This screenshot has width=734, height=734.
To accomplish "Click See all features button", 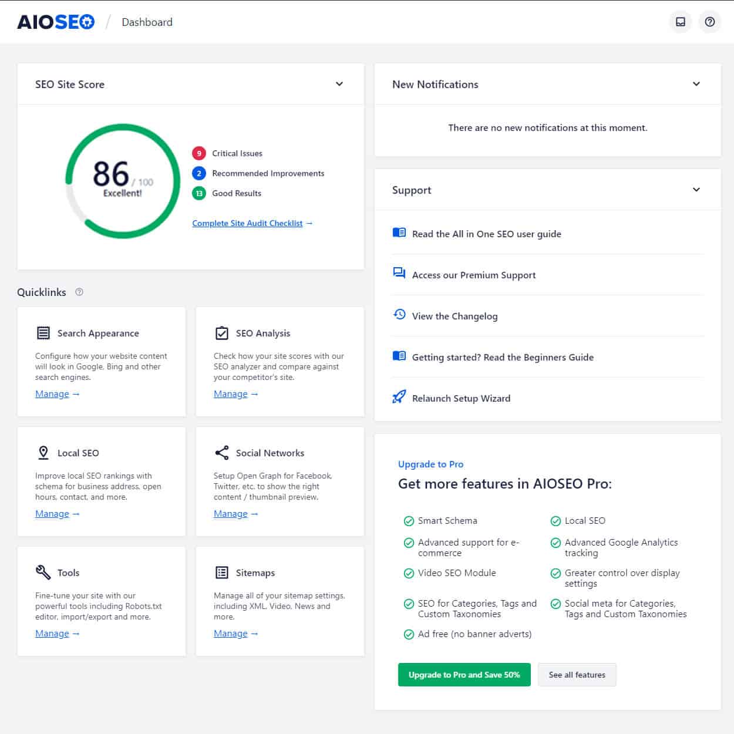I will point(577,675).
